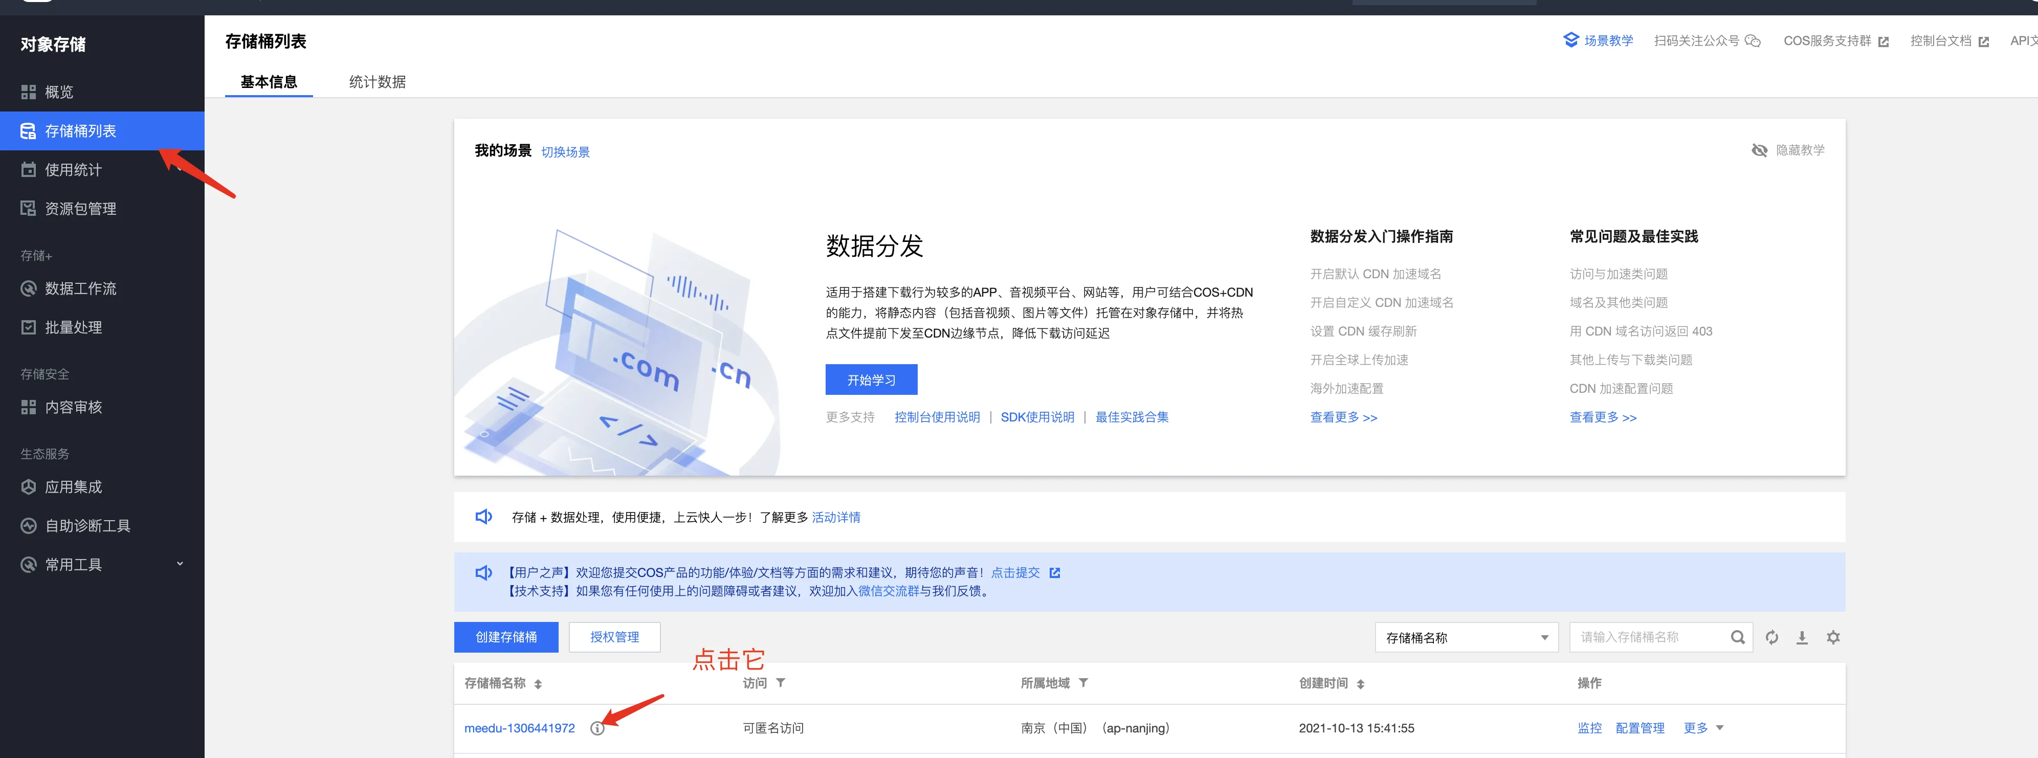Click the external link icon after 点击提交
Viewport: 2038px width, 758px height.
tap(1055, 573)
